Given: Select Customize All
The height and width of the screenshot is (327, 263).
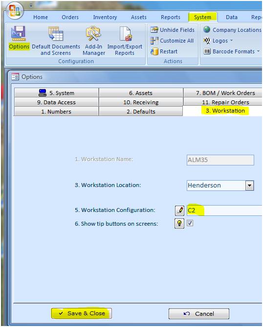Looking at the screenshot, I should click(x=172, y=41).
